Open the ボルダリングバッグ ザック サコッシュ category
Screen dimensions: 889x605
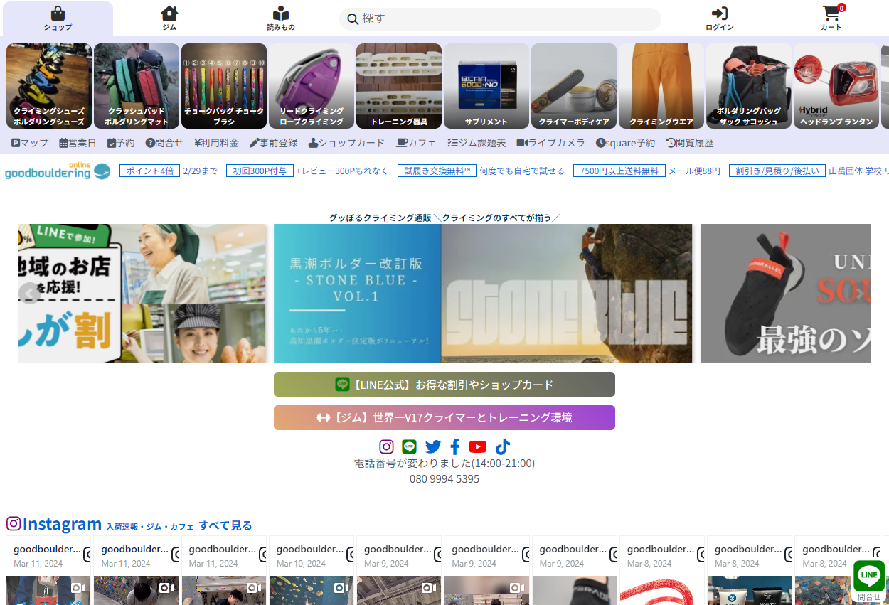tap(749, 86)
